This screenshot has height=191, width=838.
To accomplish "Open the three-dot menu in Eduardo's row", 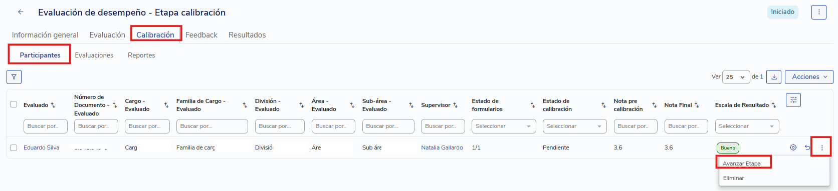I will tap(821, 147).
